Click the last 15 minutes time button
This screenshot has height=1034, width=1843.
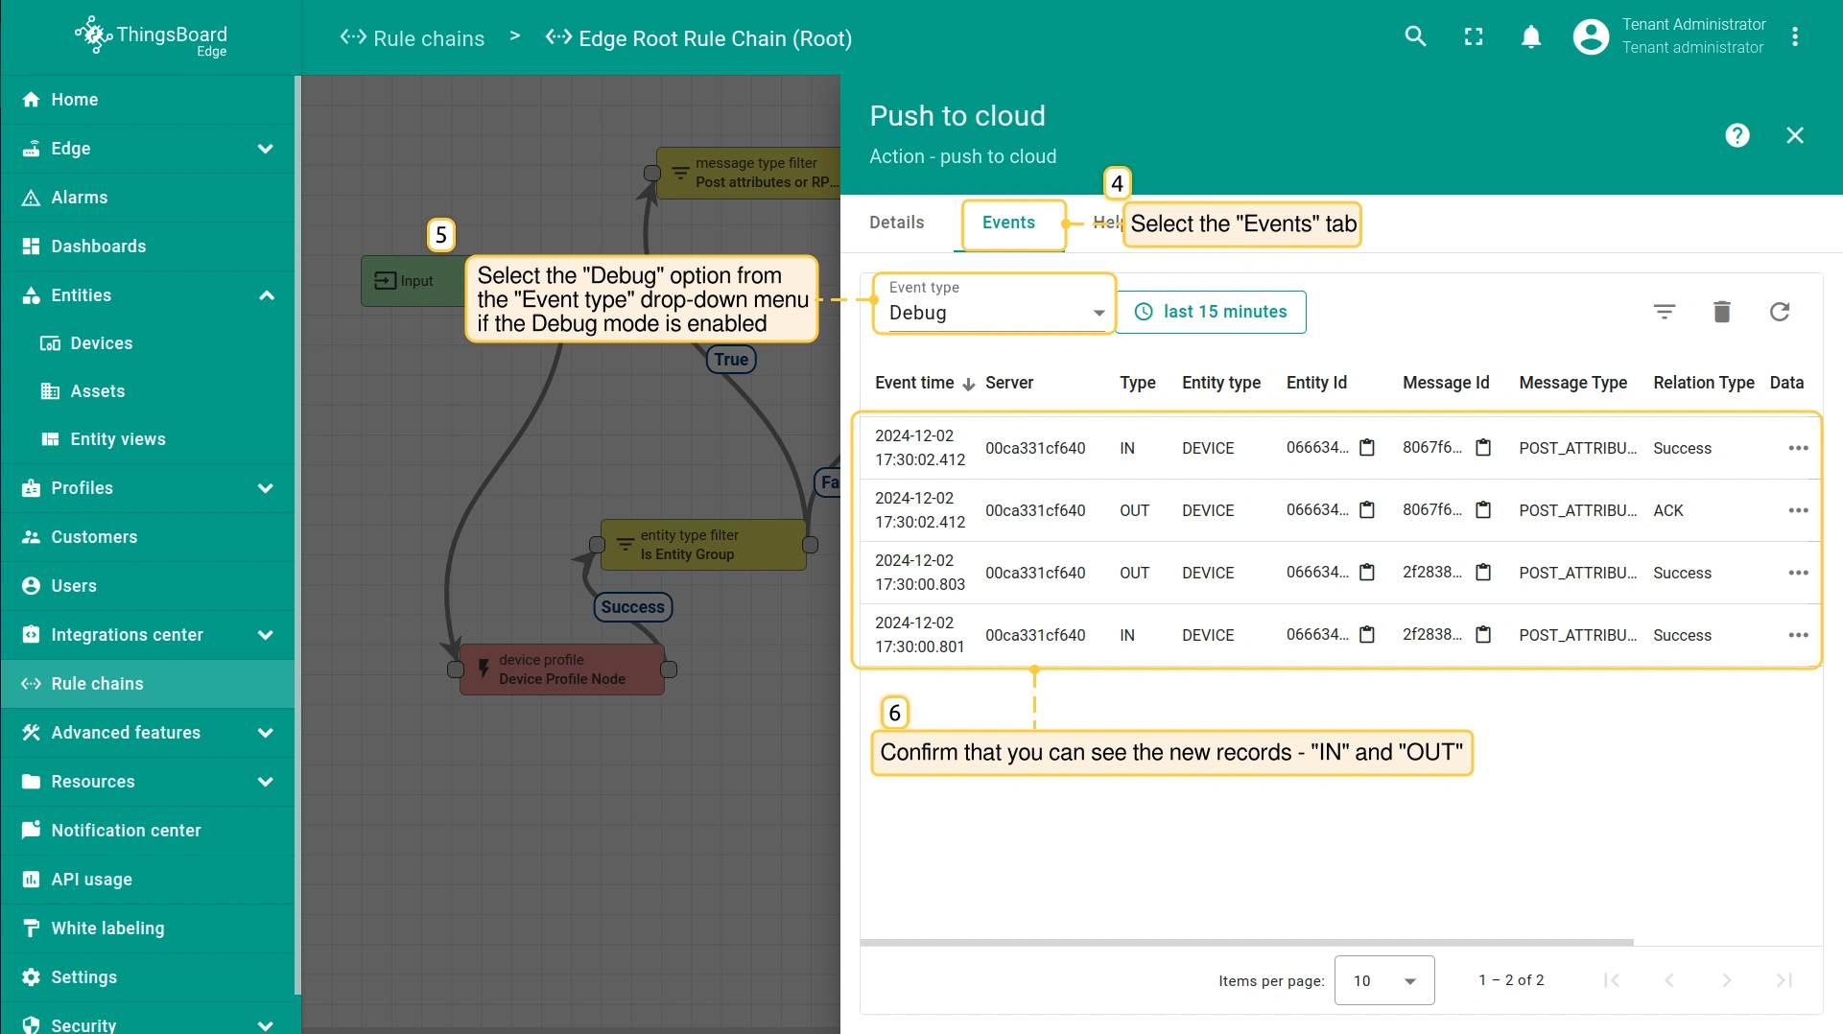1211,312
